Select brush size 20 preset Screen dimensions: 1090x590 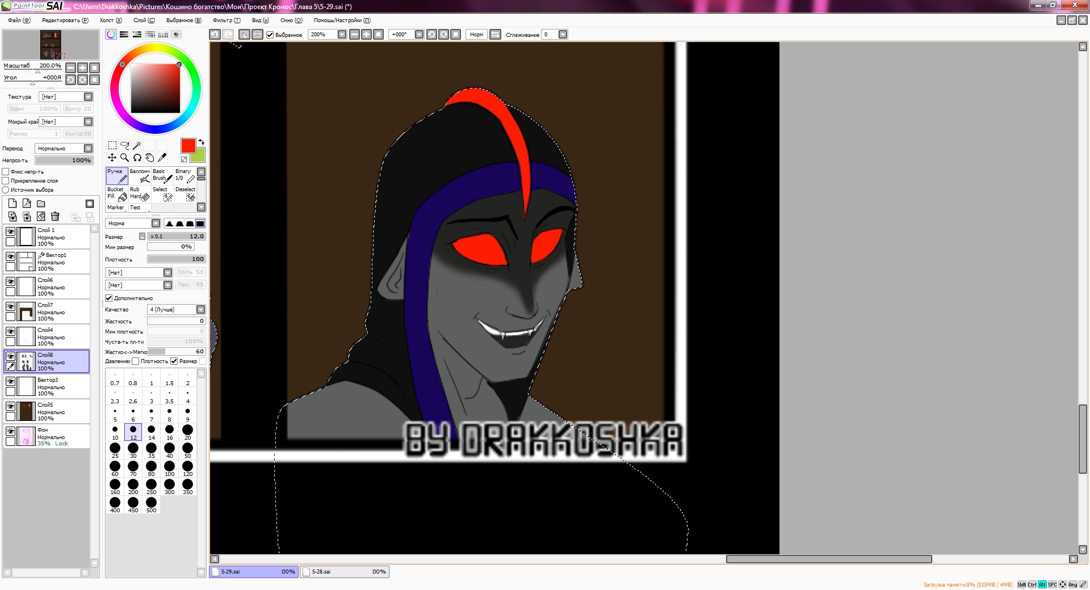[x=187, y=432]
